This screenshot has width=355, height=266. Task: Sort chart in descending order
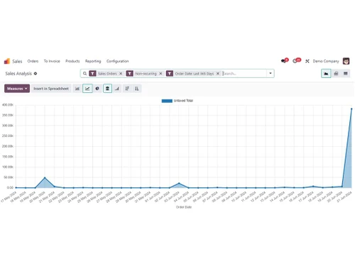pos(127,89)
